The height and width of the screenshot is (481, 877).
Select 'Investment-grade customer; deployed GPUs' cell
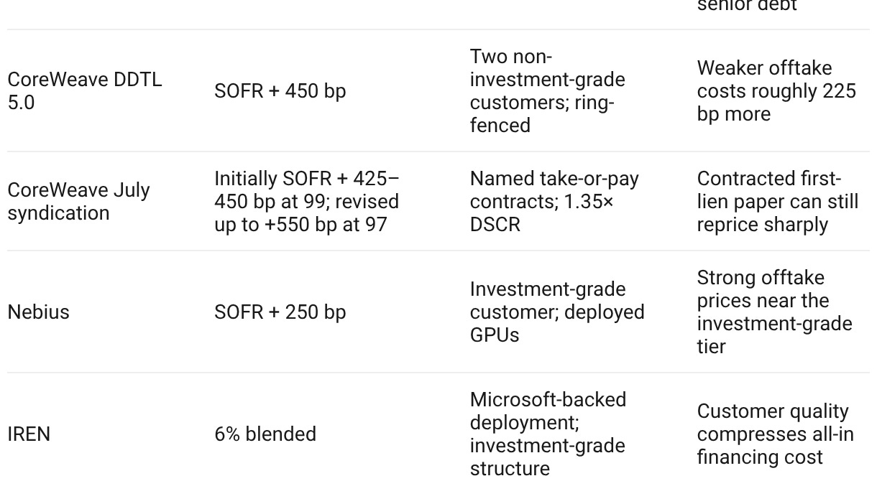(557, 312)
